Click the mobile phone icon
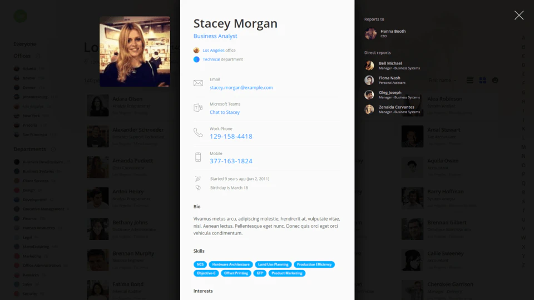 click(198, 157)
